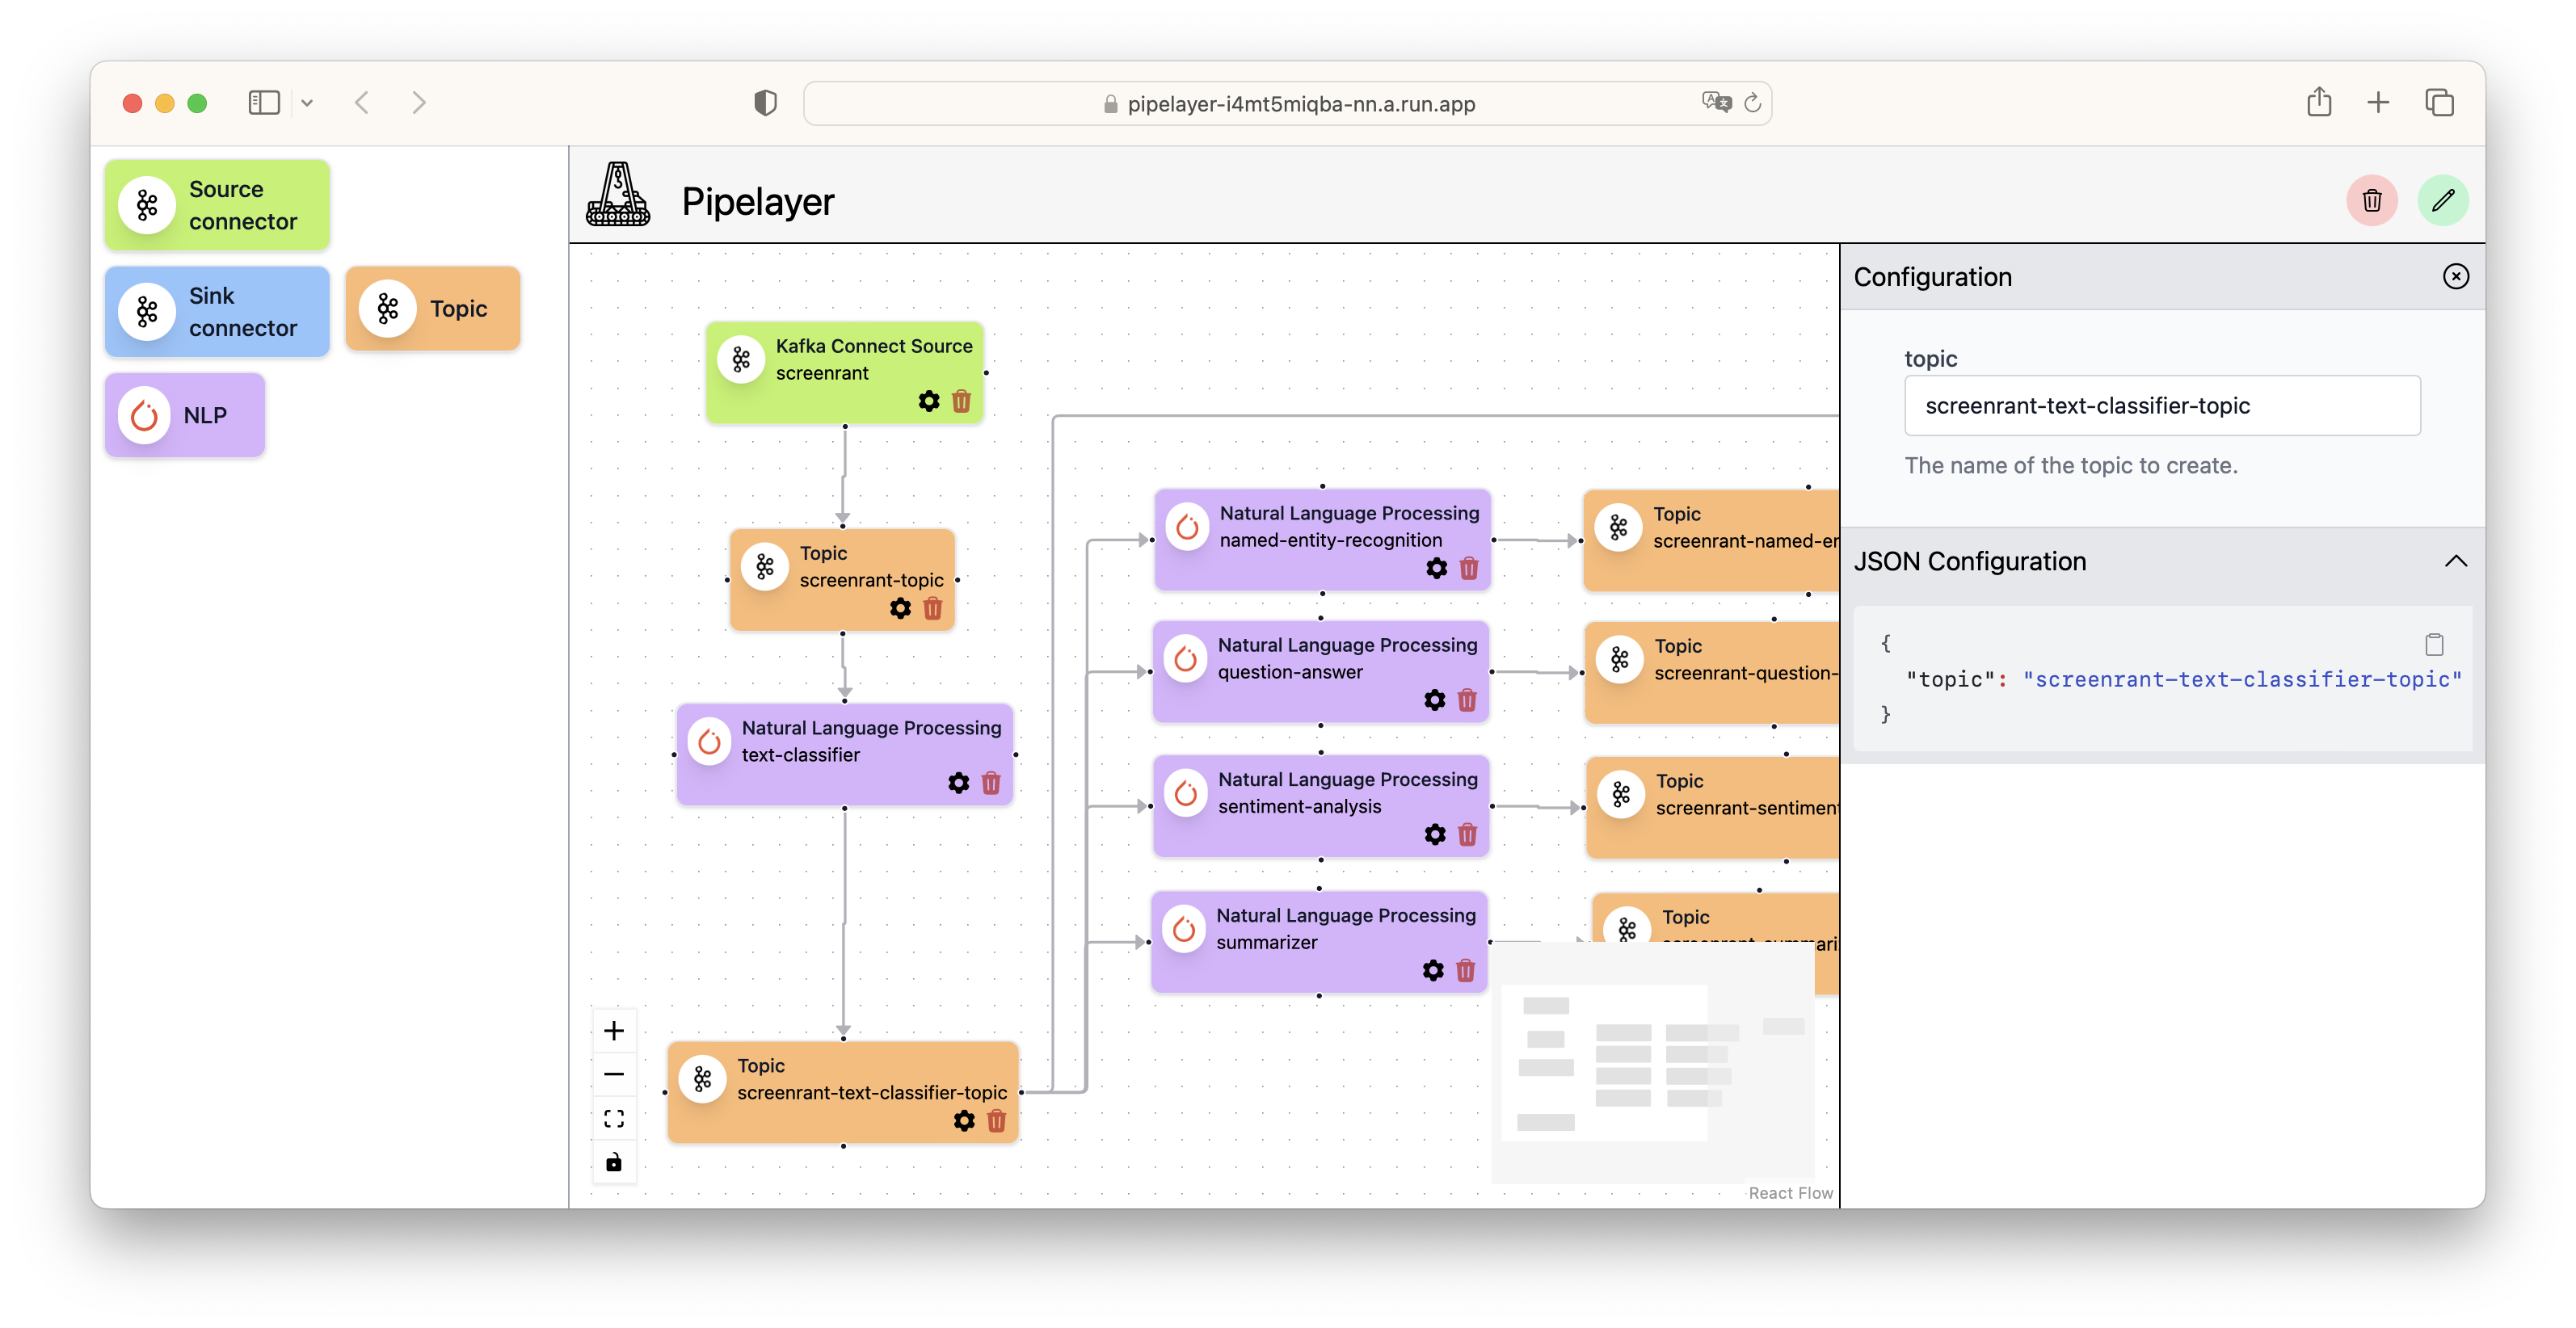The image size is (2576, 1328).
Task: Click the Pipelayer logo icon in header
Action: (618, 198)
